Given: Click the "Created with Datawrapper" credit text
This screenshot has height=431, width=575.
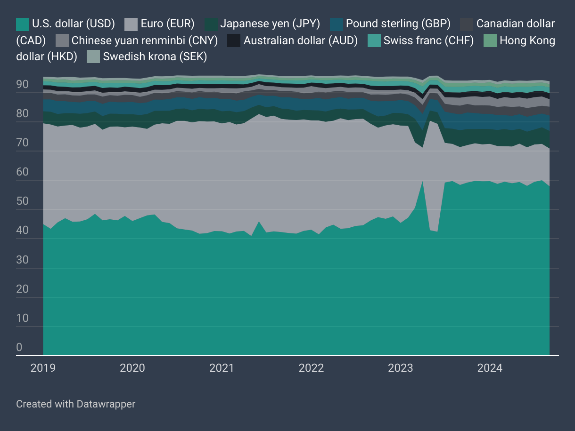Looking at the screenshot, I should tap(75, 404).
